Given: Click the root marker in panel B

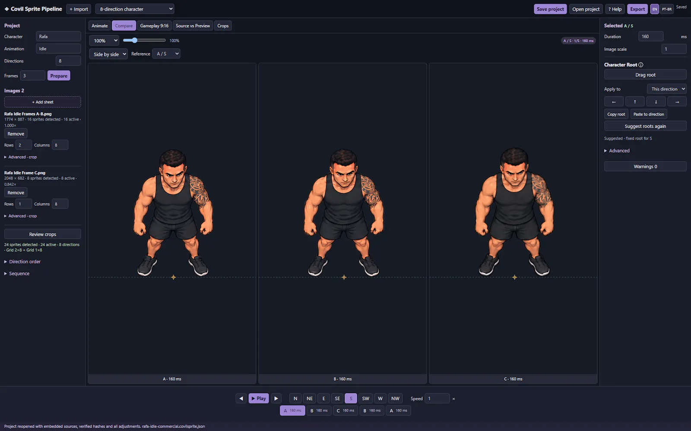Looking at the screenshot, I should 344,277.
